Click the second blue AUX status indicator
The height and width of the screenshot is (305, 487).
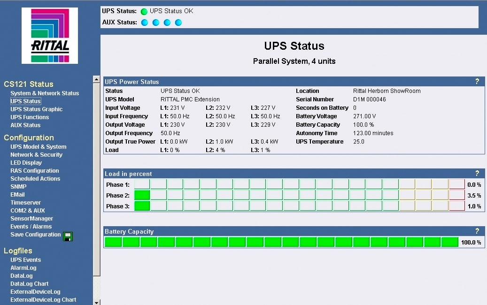coord(155,23)
